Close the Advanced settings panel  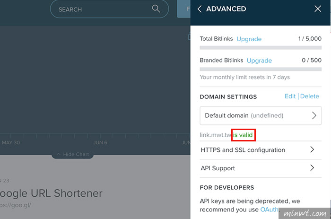point(318,9)
